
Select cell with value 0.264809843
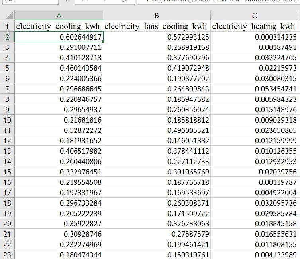(157, 89)
